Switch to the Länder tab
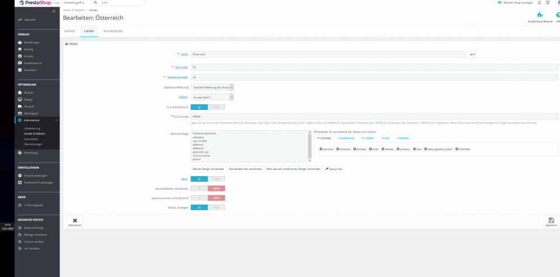This screenshot has height=277, width=560. coord(89,31)
